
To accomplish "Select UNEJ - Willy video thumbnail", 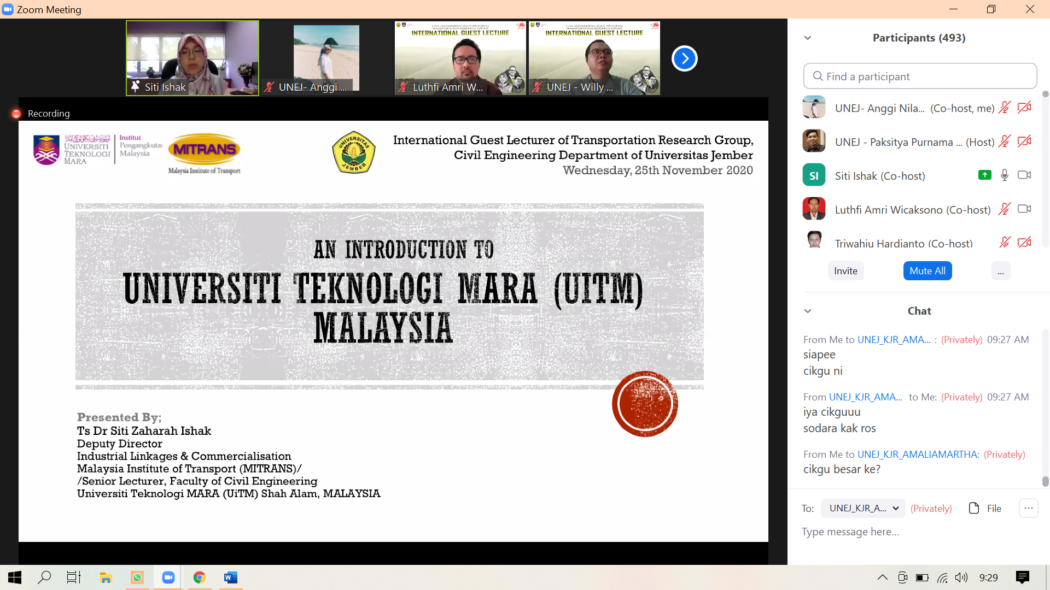I will pos(594,58).
